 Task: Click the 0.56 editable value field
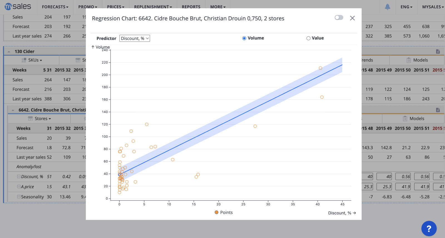coord(404,176)
